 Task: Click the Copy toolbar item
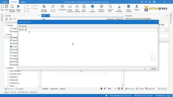coord(27,8)
